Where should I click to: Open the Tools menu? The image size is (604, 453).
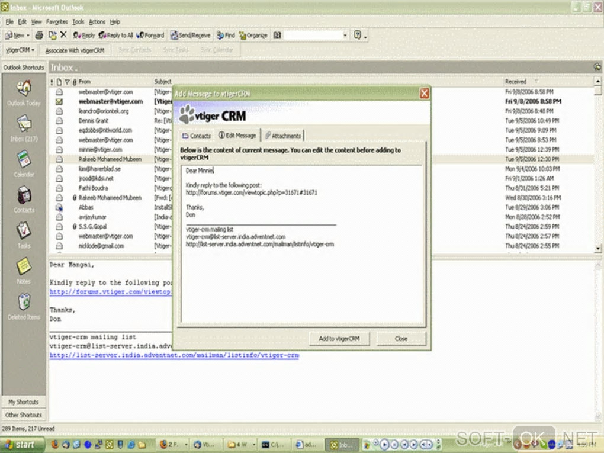[x=78, y=22]
